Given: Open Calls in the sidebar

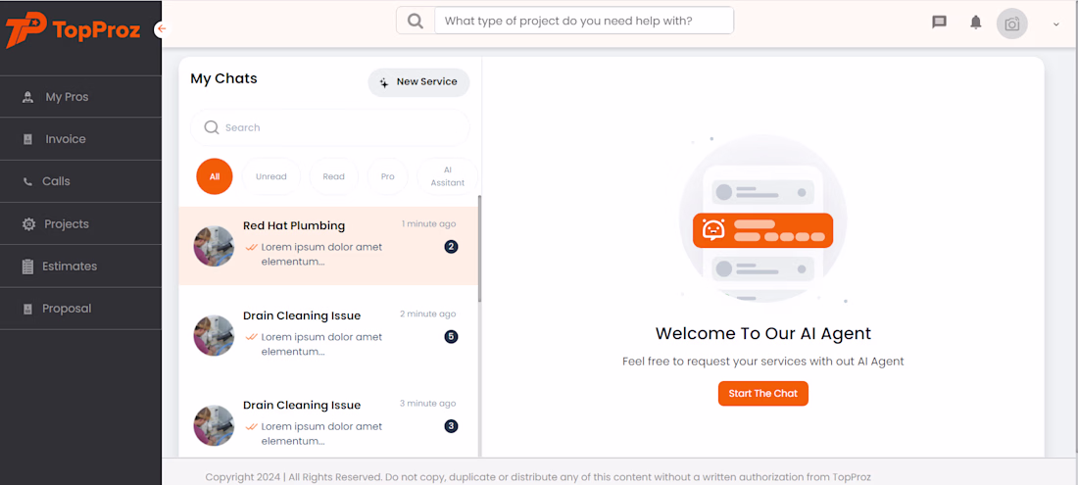Looking at the screenshot, I should 80,181.
